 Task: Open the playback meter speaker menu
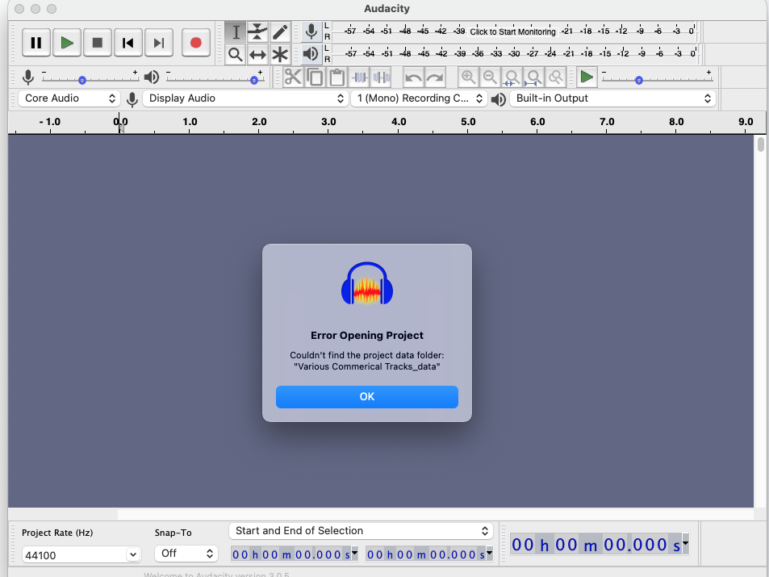pyautogui.click(x=311, y=53)
